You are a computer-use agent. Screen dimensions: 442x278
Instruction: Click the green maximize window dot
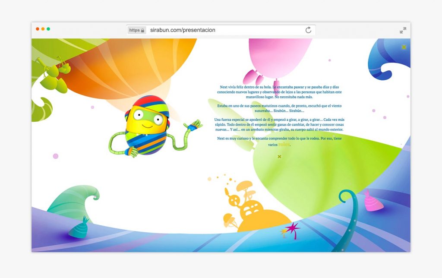coord(48,29)
